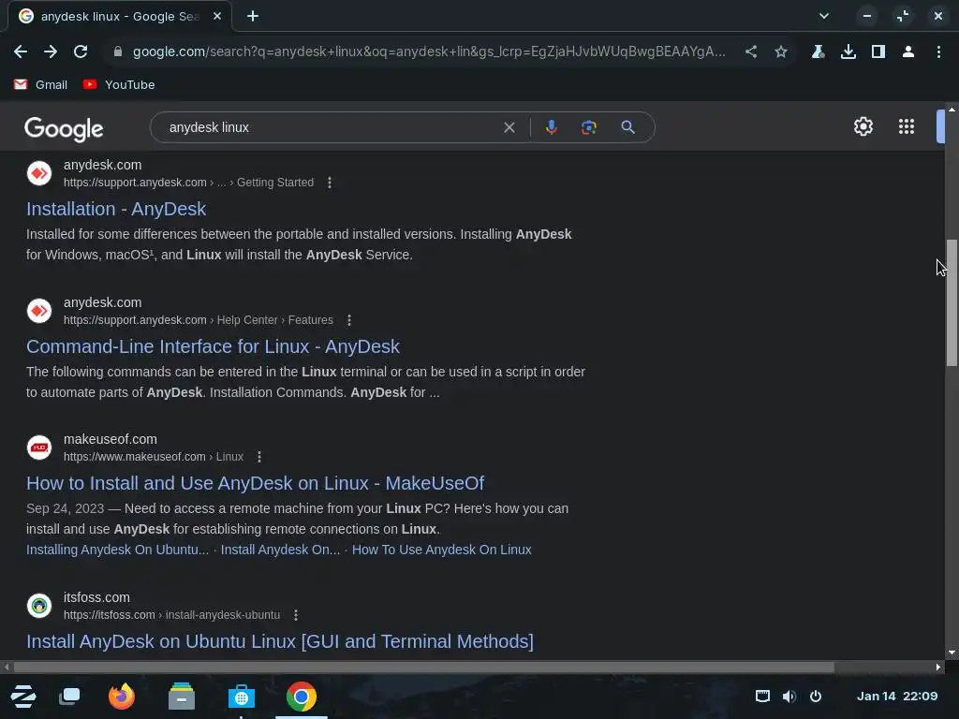Open the share this page icon
Viewport: 959px width, 719px height.
point(751,52)
